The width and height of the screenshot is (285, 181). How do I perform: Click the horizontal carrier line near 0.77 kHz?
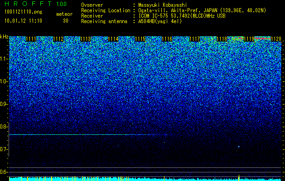pos(88,134)
